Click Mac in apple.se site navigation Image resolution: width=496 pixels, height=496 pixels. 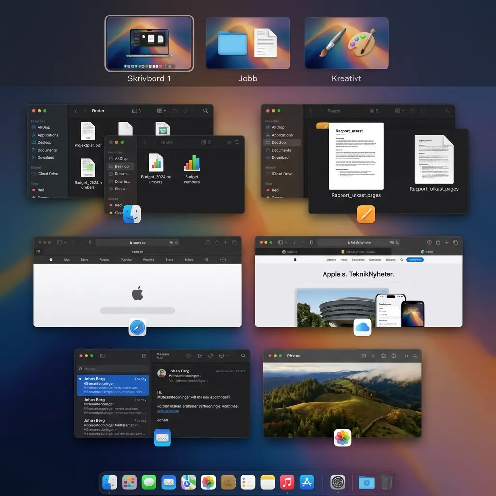pos(67,260)
